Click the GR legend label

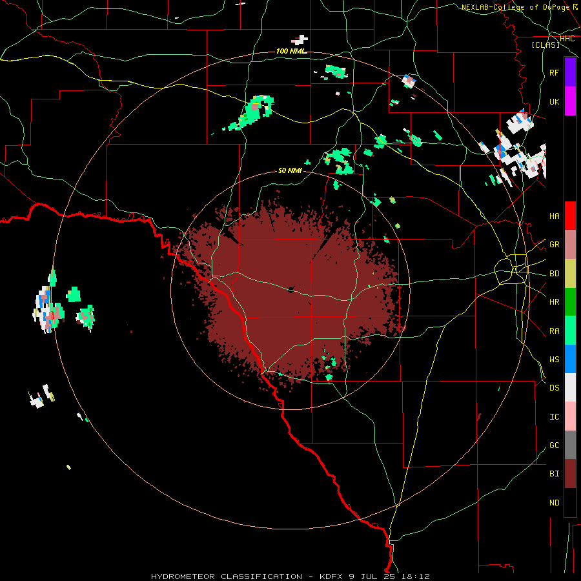pyautogui.click(x=555, y=245)
